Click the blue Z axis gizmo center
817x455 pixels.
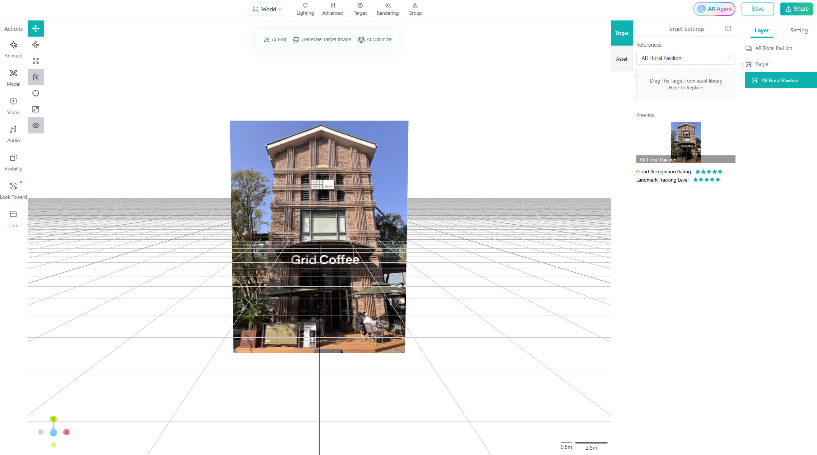click(54, 433)
